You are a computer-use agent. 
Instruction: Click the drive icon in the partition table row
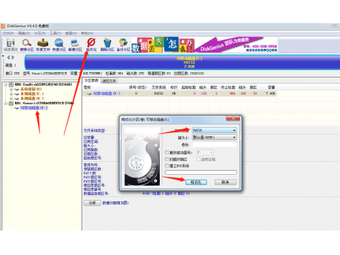click(x=90, y=94)
